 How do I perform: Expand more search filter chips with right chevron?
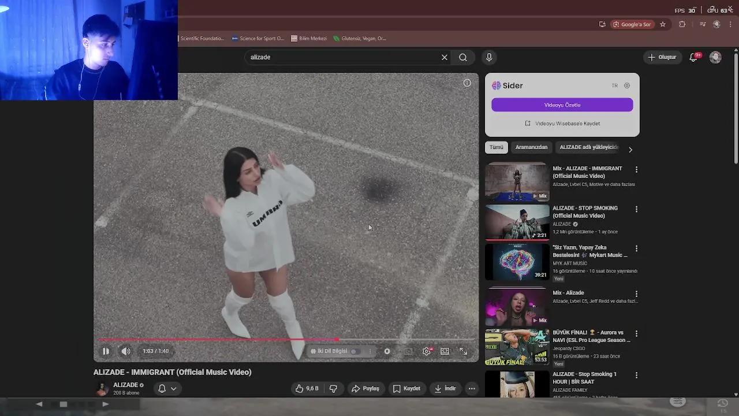coord(630,149)
